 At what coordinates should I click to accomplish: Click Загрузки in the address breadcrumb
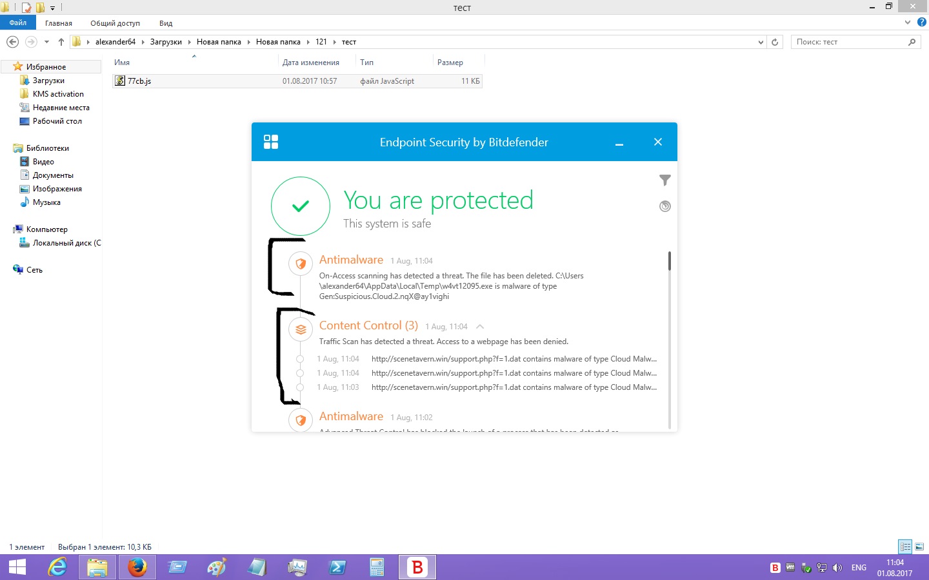(166, 42)
